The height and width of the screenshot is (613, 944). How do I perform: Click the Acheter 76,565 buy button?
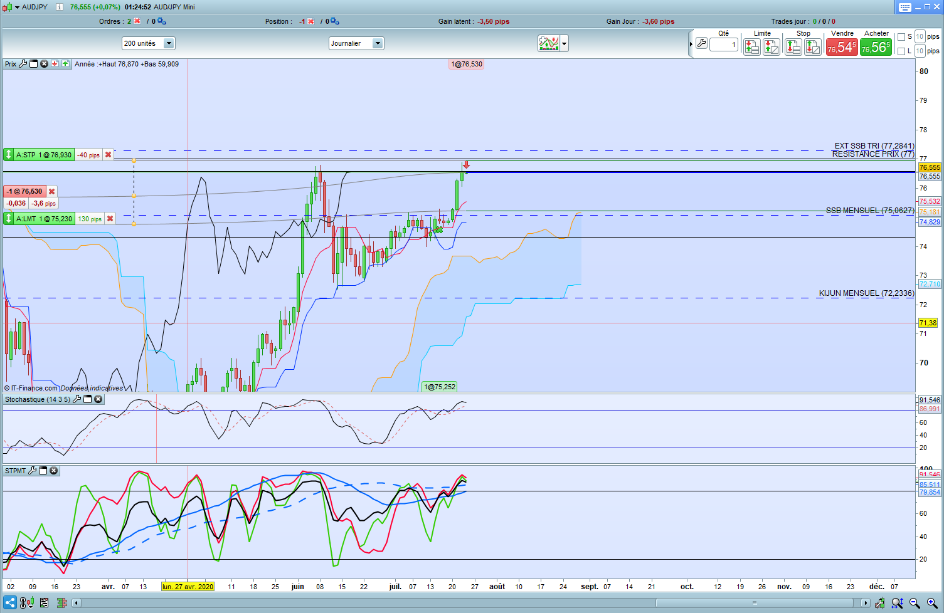pos(876,47)
